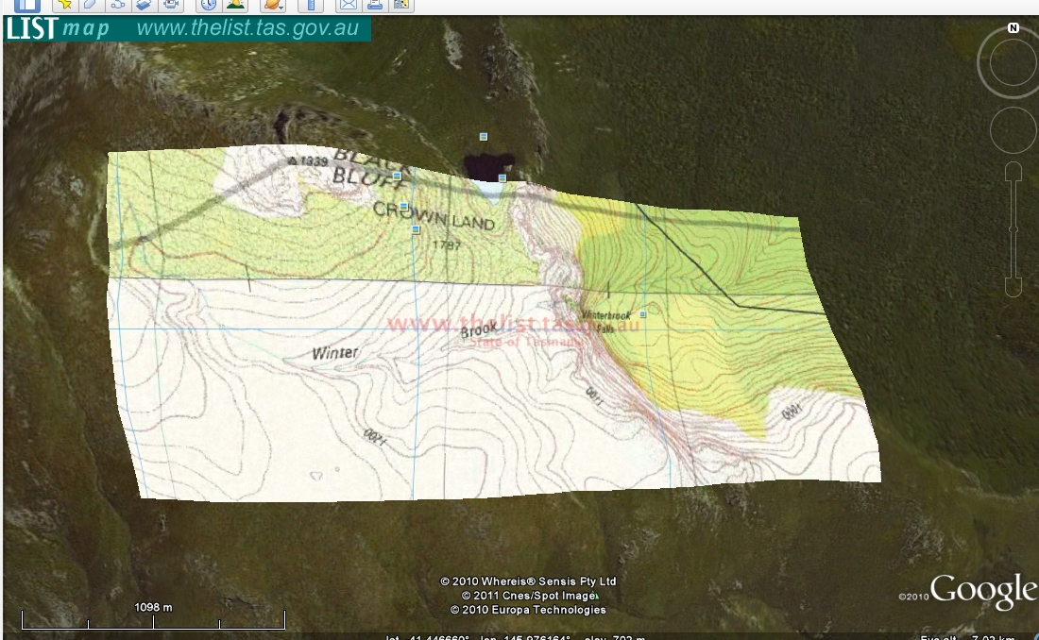Select the placemark just below the CROWN text
The width and height of the screenshot is (1039, 640).
point(416,230)
